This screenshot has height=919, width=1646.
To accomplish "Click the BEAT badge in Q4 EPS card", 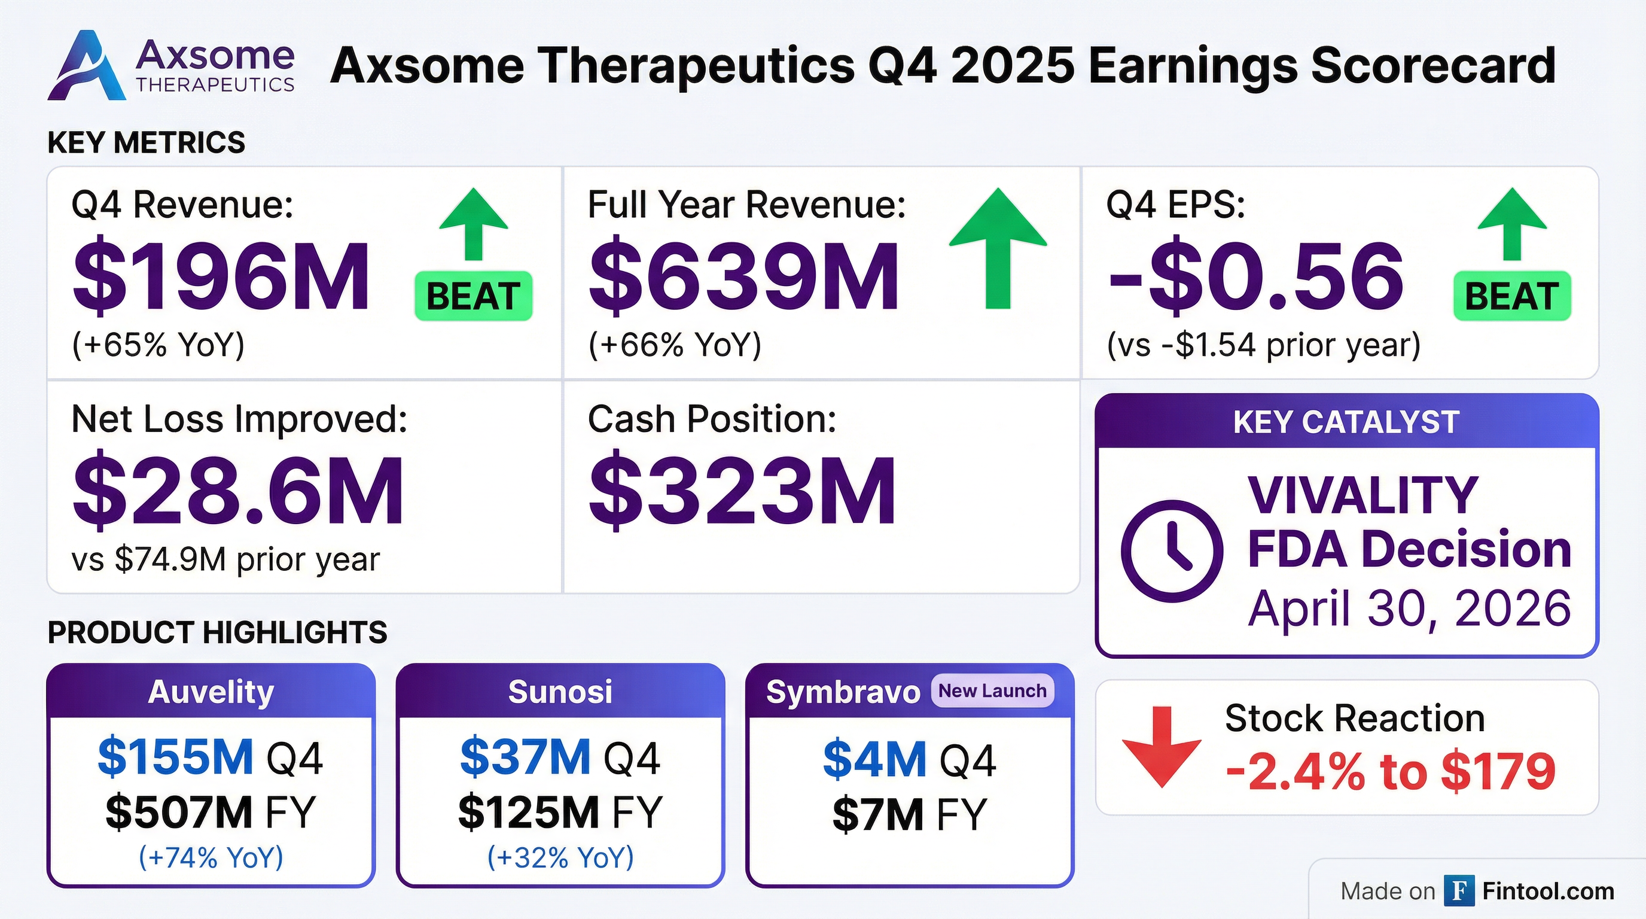I will tap(1512, 296).
